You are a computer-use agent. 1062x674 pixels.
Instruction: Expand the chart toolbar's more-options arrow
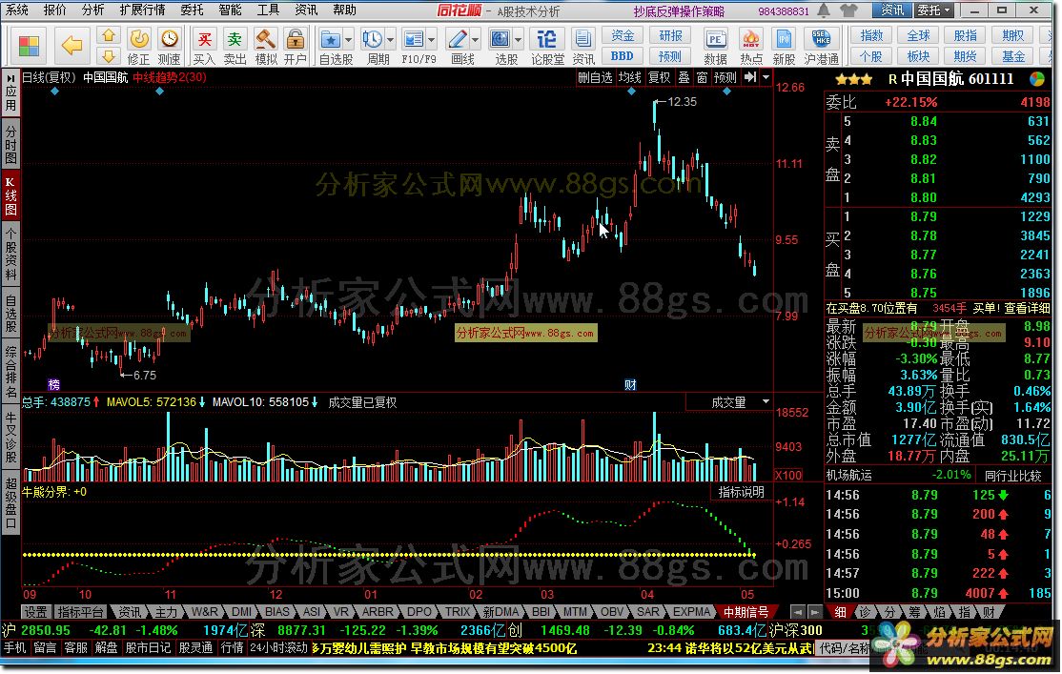point(766,77)
